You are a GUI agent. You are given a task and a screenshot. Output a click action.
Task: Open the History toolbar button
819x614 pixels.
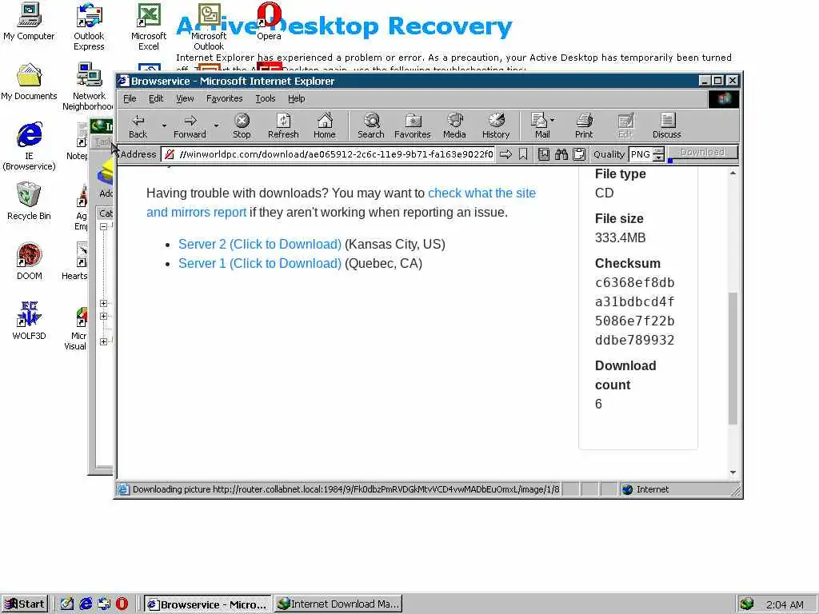click(496, 126)
